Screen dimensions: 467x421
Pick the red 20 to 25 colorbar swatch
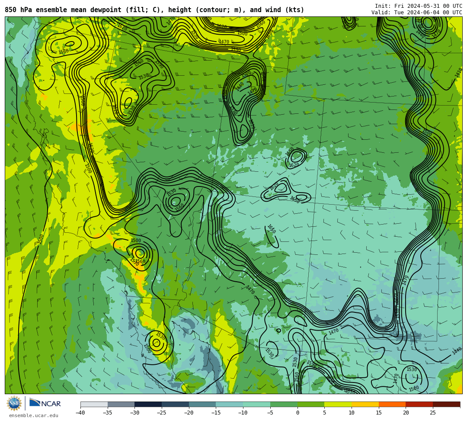click(x=419, y=404)
